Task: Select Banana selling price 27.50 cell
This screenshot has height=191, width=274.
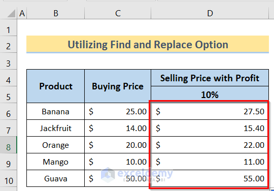Action: [x=210, y=111]
